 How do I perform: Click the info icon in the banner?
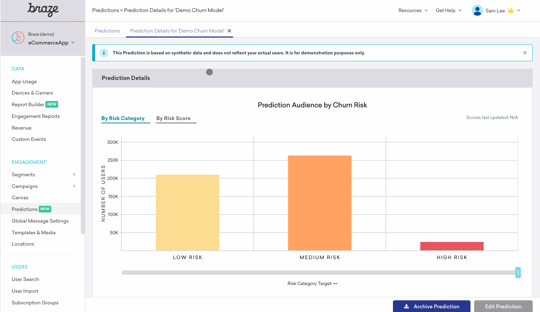[104, 53]
